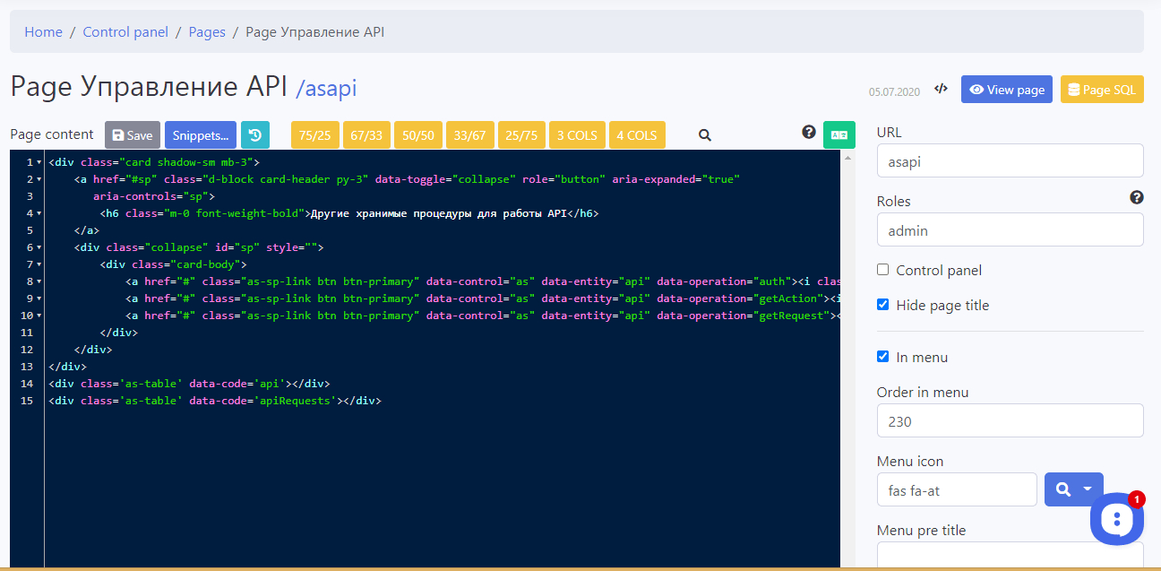Click the editor vertical scrollbar

click(x=847, y=359)
